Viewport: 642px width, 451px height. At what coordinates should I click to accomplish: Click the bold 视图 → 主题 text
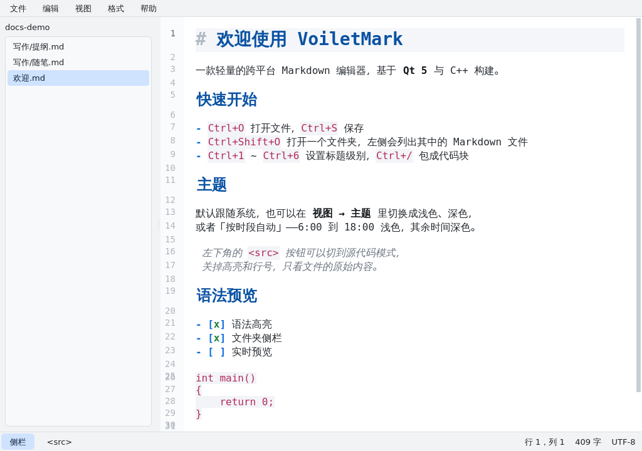click(x=342, y=213)
